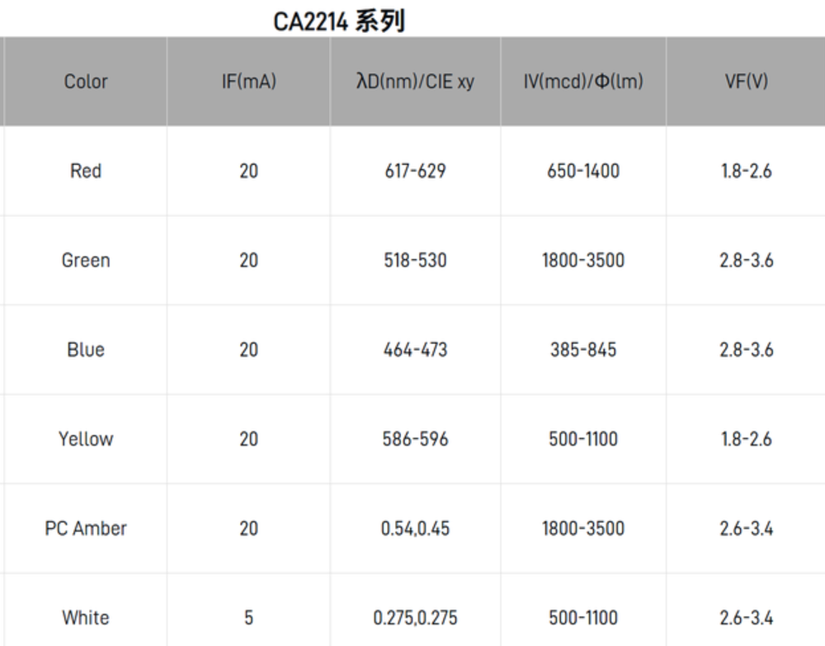Select the White color cell

(x=86, y=617)
